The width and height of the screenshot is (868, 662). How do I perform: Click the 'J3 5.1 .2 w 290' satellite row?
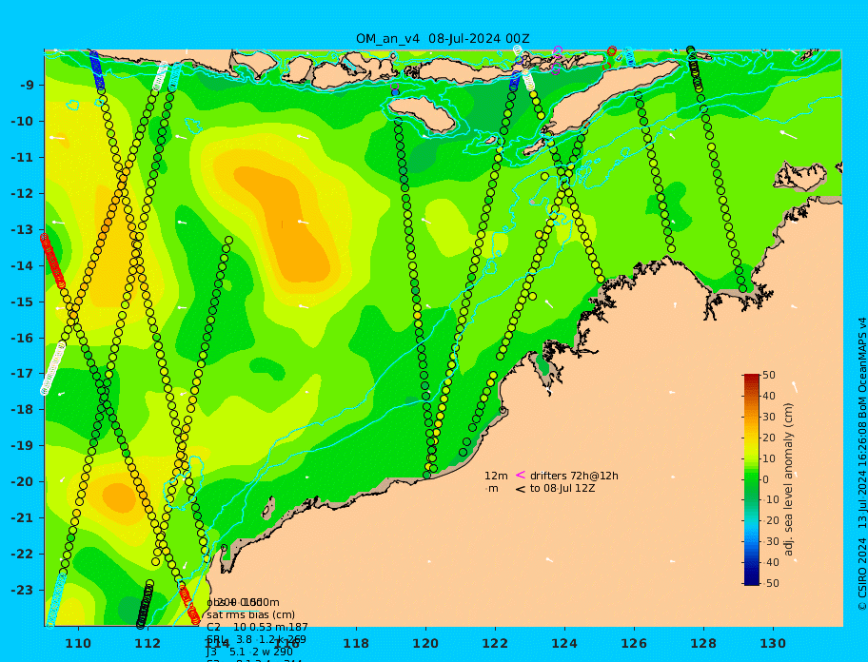249,652
